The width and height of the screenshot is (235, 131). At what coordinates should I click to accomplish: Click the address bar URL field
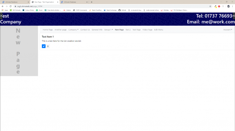point(111,6)
